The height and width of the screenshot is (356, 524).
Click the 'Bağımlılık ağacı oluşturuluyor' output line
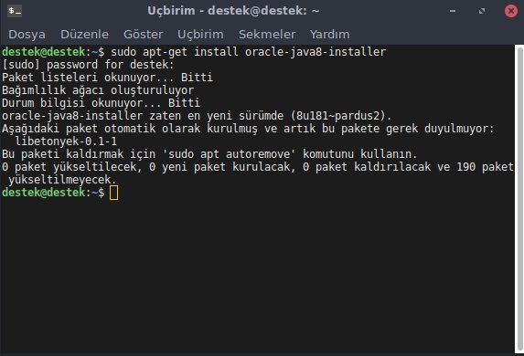pos(98,90)
